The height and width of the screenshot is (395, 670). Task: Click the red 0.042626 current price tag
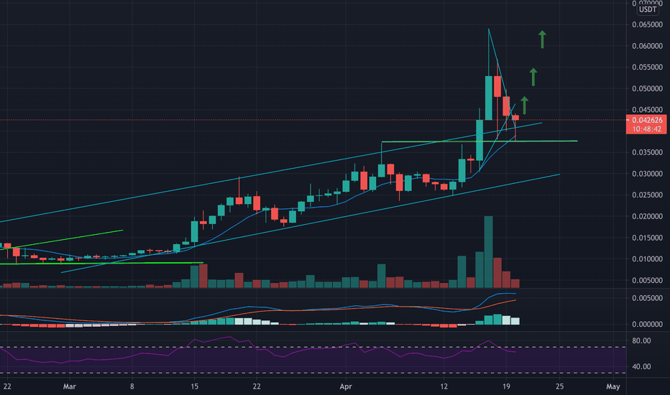click(x=647, y=121)
